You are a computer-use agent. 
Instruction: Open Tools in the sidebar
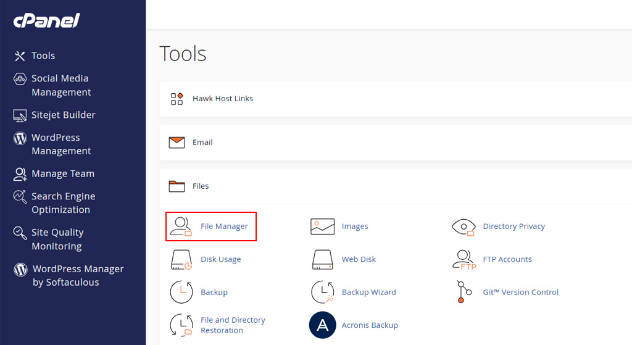tap(43, 56)
